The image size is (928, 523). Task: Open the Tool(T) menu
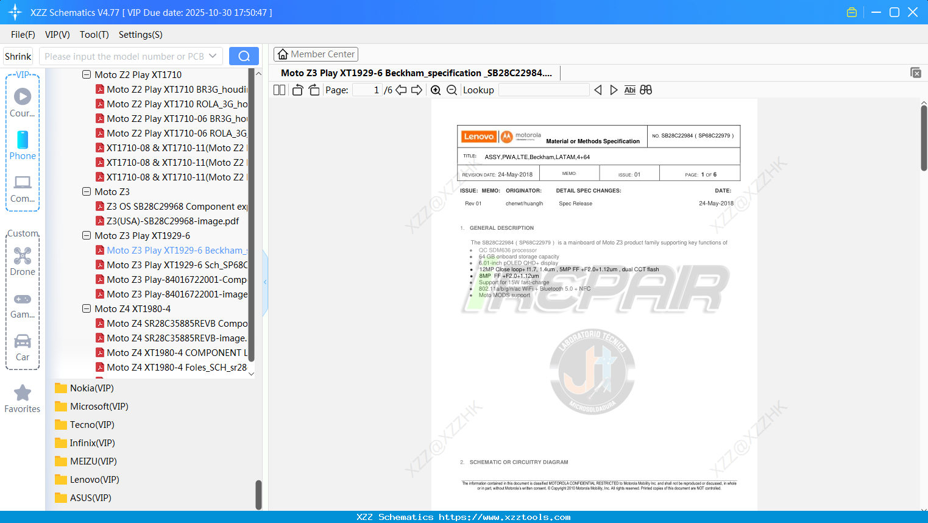94,35
